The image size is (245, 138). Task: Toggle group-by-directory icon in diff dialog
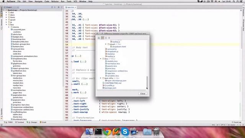103,38
